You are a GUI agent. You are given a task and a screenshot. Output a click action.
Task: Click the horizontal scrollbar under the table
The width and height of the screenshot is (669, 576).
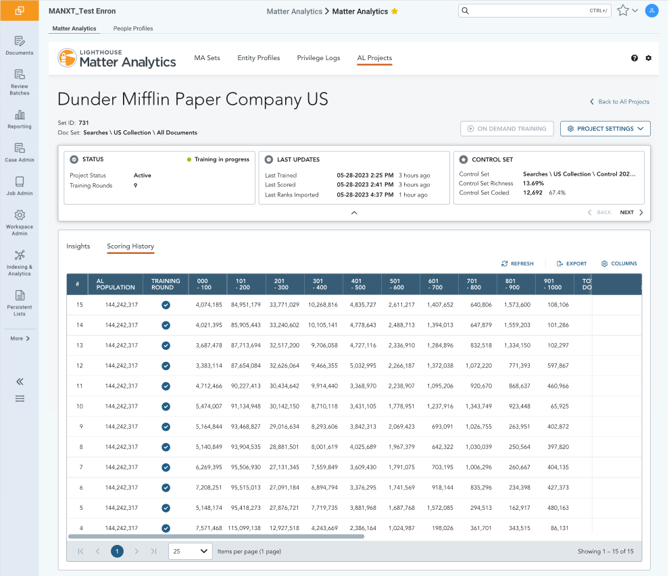tap(216, 536)
